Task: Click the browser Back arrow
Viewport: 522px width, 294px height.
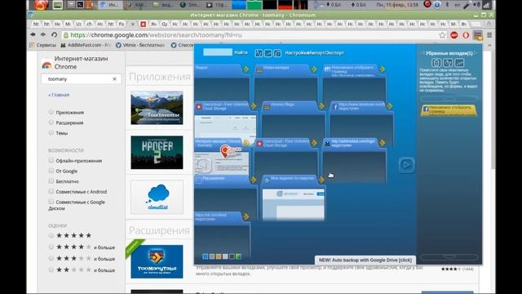Action: 33,34
